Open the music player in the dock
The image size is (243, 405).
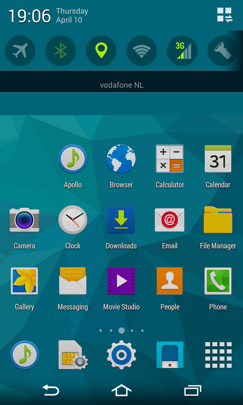point(25,355)
